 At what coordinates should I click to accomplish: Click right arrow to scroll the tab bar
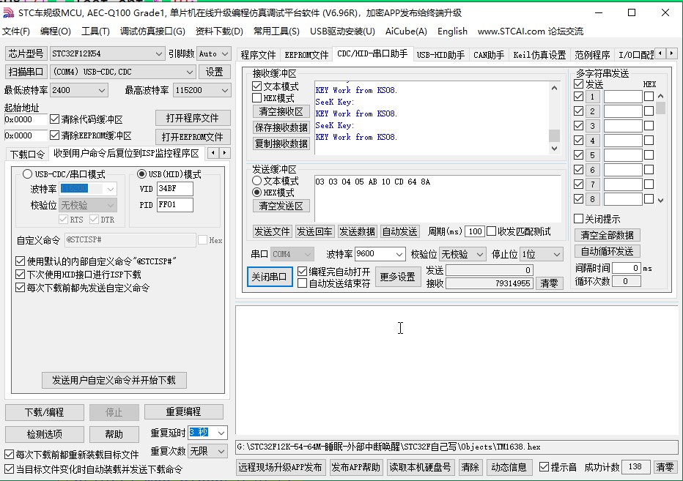670,53
